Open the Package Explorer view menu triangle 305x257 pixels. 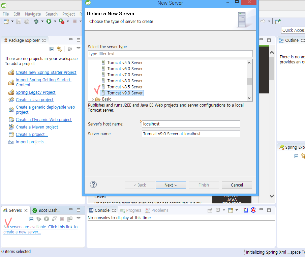(x=79, y=48)
